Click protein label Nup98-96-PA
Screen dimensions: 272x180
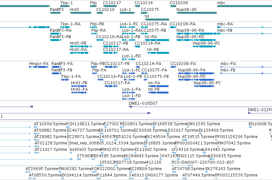click(192, 70)
